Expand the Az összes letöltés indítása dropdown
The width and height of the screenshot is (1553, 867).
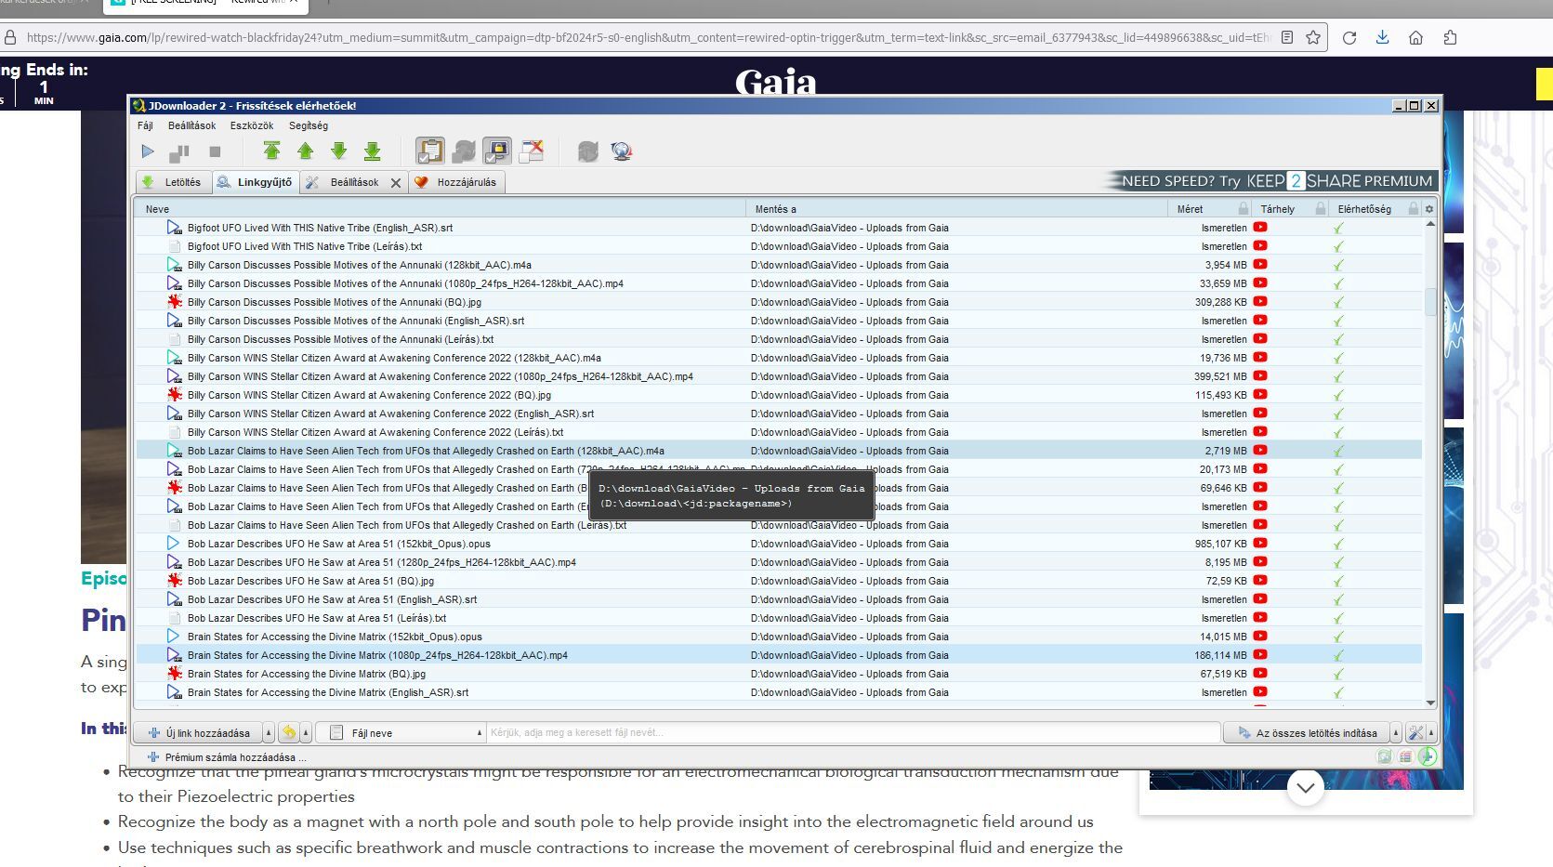[x=1395, y=733]
